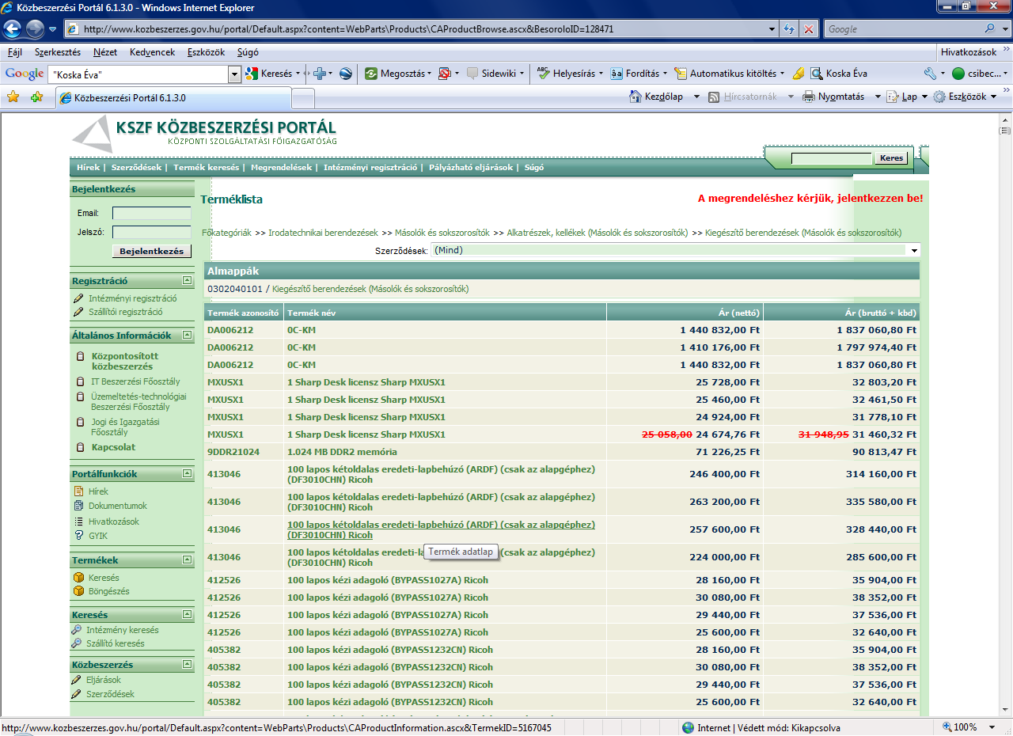Open the Lap command bar dropdown
Viewport: 1013px width, 736px height.
coord(924,97)
